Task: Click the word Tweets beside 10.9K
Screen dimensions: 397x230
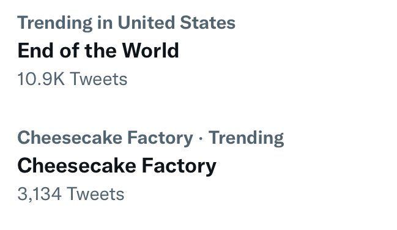Action: click(98, 79)
